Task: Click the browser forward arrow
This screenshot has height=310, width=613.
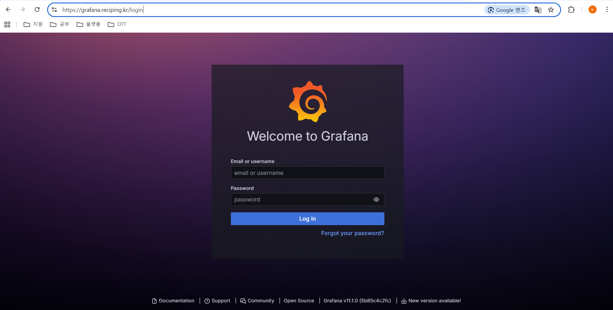Action: tap(22, 10)
